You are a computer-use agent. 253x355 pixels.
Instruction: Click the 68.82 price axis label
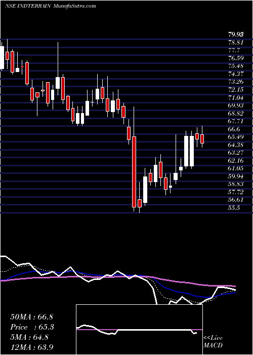tap(235, 114)
